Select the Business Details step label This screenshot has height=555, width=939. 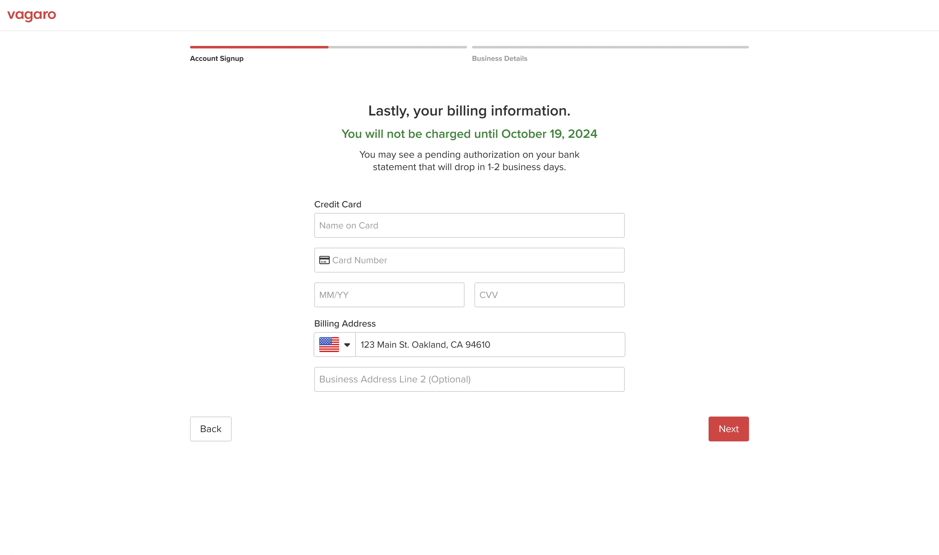(499, 58)
